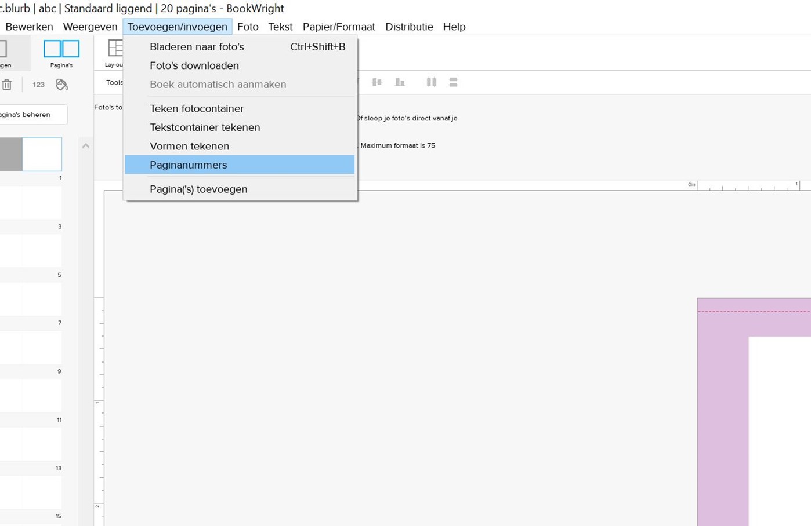Click the align bottom icon

point(400,82)
